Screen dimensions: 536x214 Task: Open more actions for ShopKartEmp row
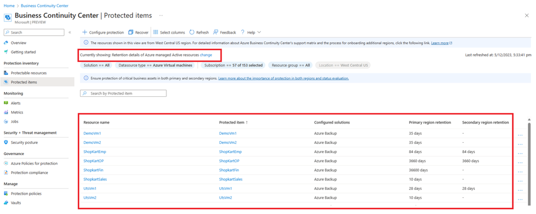(520, 154)
